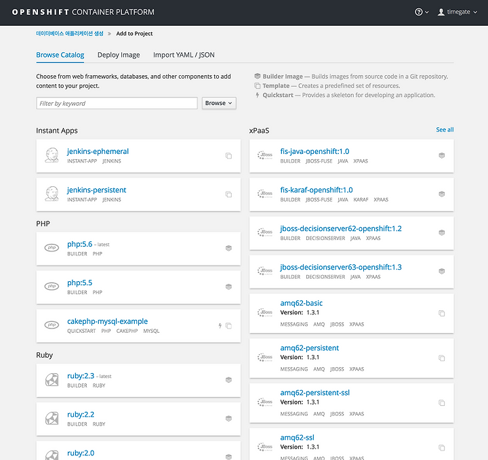Switch to the Deploy Image tab
This screenshot has width=488, height=460.
click(x=119, y=55)
